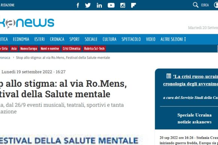Click the 'Martedì 20 Settembre' date text
The image size is (218, 145).
203,28
